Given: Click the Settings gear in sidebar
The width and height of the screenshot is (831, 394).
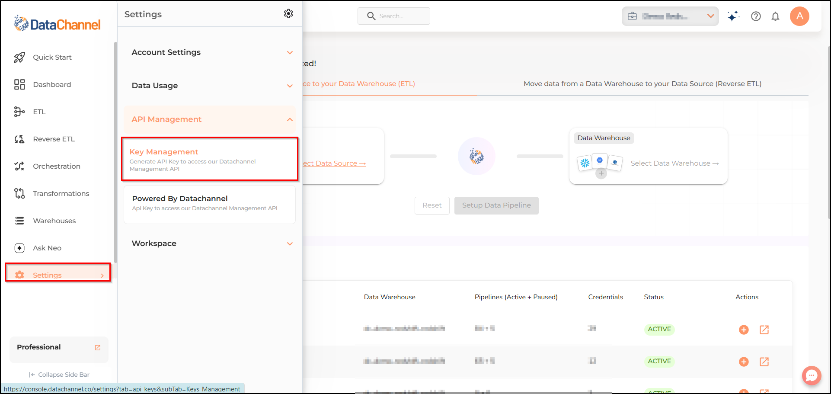Looking at the screenshot, I should coord(19,275).
